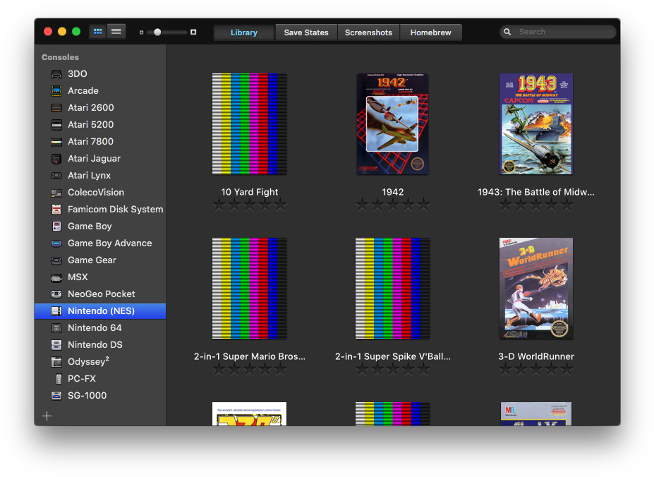654x477 pixels.
Task: Select the Nintendo (NES) console icon
Action: pyautogui.click(x=56, y=311)
